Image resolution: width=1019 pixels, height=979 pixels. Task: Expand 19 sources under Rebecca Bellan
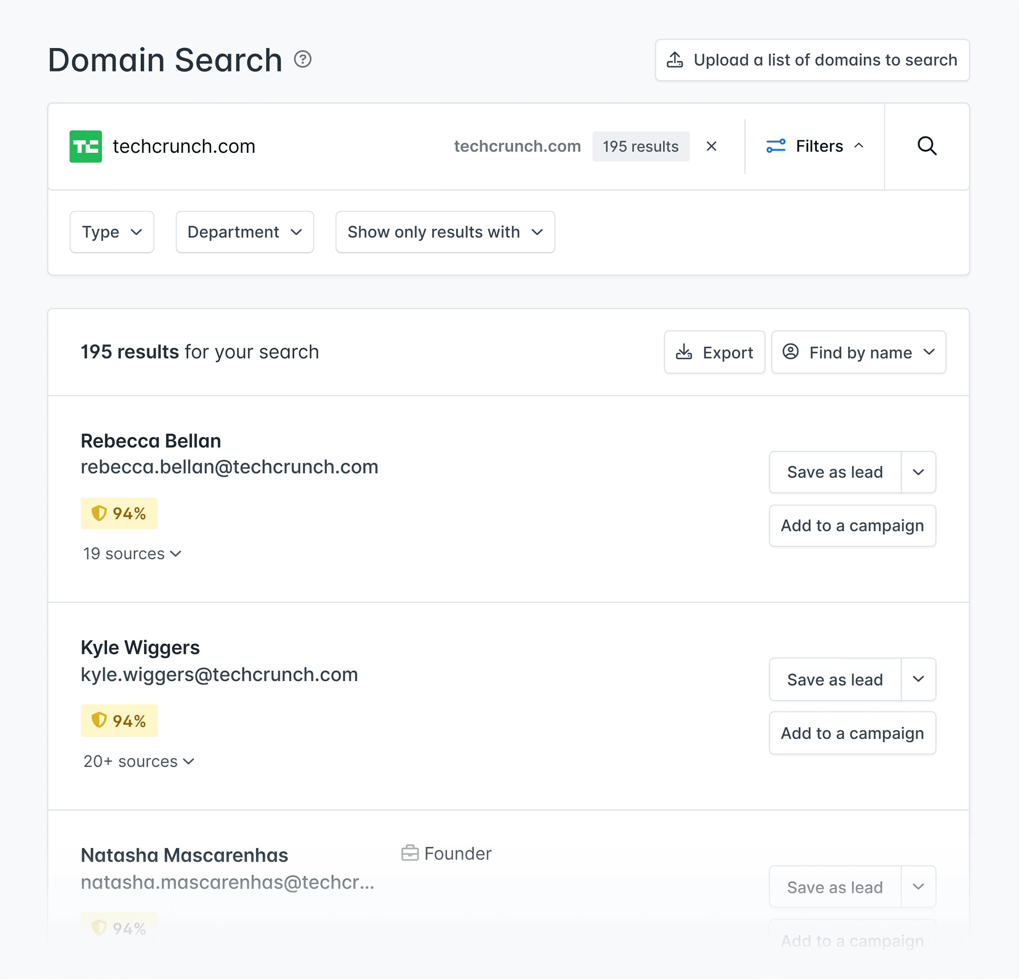coord(132,553)
